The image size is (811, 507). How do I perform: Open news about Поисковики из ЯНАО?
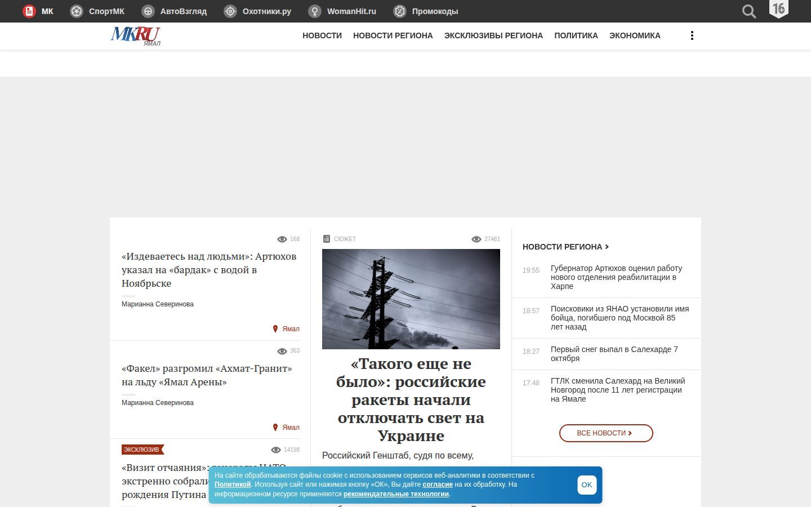(x=620, y=318)
